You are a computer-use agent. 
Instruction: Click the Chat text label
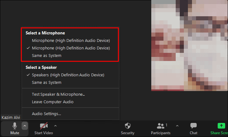[194, 133]
